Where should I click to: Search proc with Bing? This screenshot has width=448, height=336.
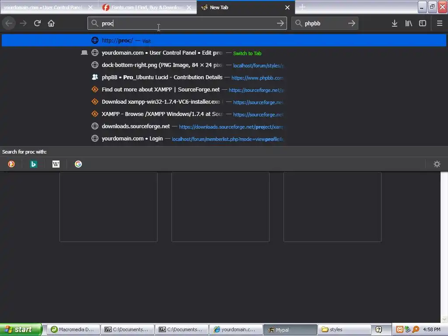[33, 164]
